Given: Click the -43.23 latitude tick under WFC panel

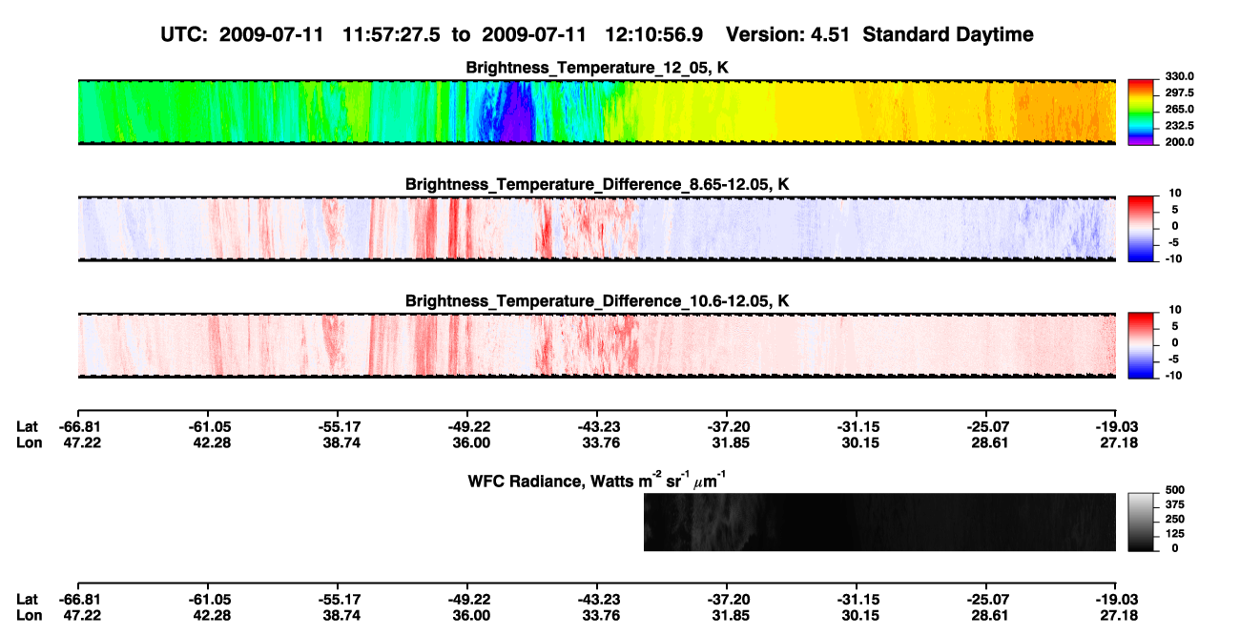Looking at the screenshot, I should pyautogui.click(x=599, y=599).
